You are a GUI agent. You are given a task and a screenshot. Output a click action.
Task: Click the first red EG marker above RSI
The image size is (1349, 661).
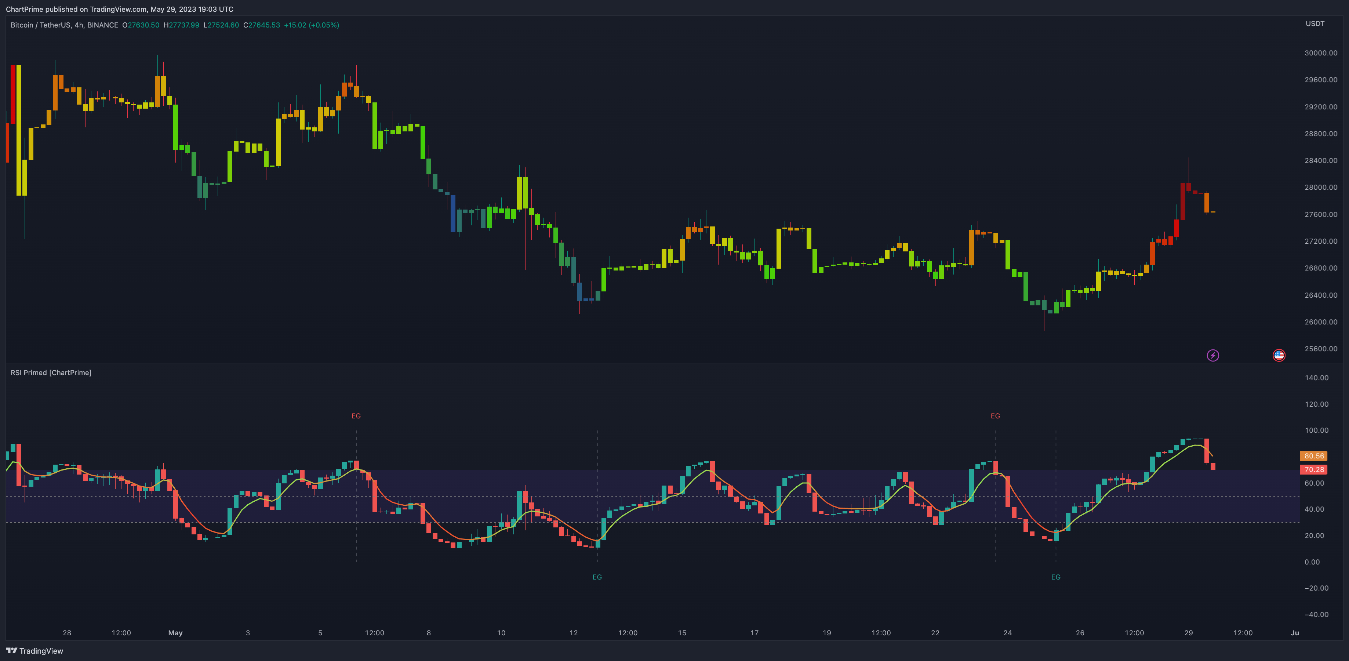356,416
